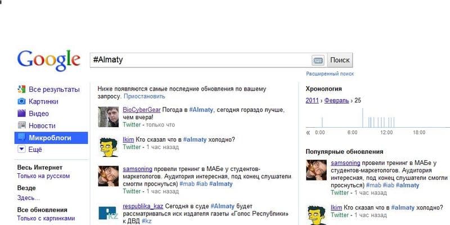This screenshot has height=225, width=450.
Task: Open lkim avatar in main results list
Action: pyautogui.click(x=108, y=147)
